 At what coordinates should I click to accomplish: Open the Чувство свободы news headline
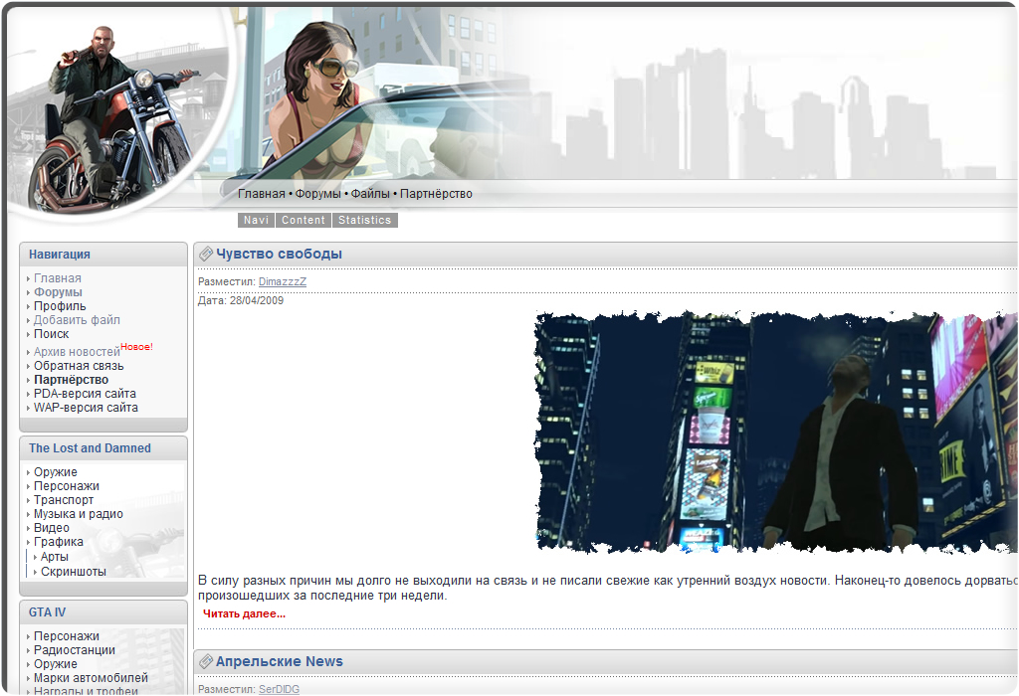pyautogui.click(x=279, y=254)
